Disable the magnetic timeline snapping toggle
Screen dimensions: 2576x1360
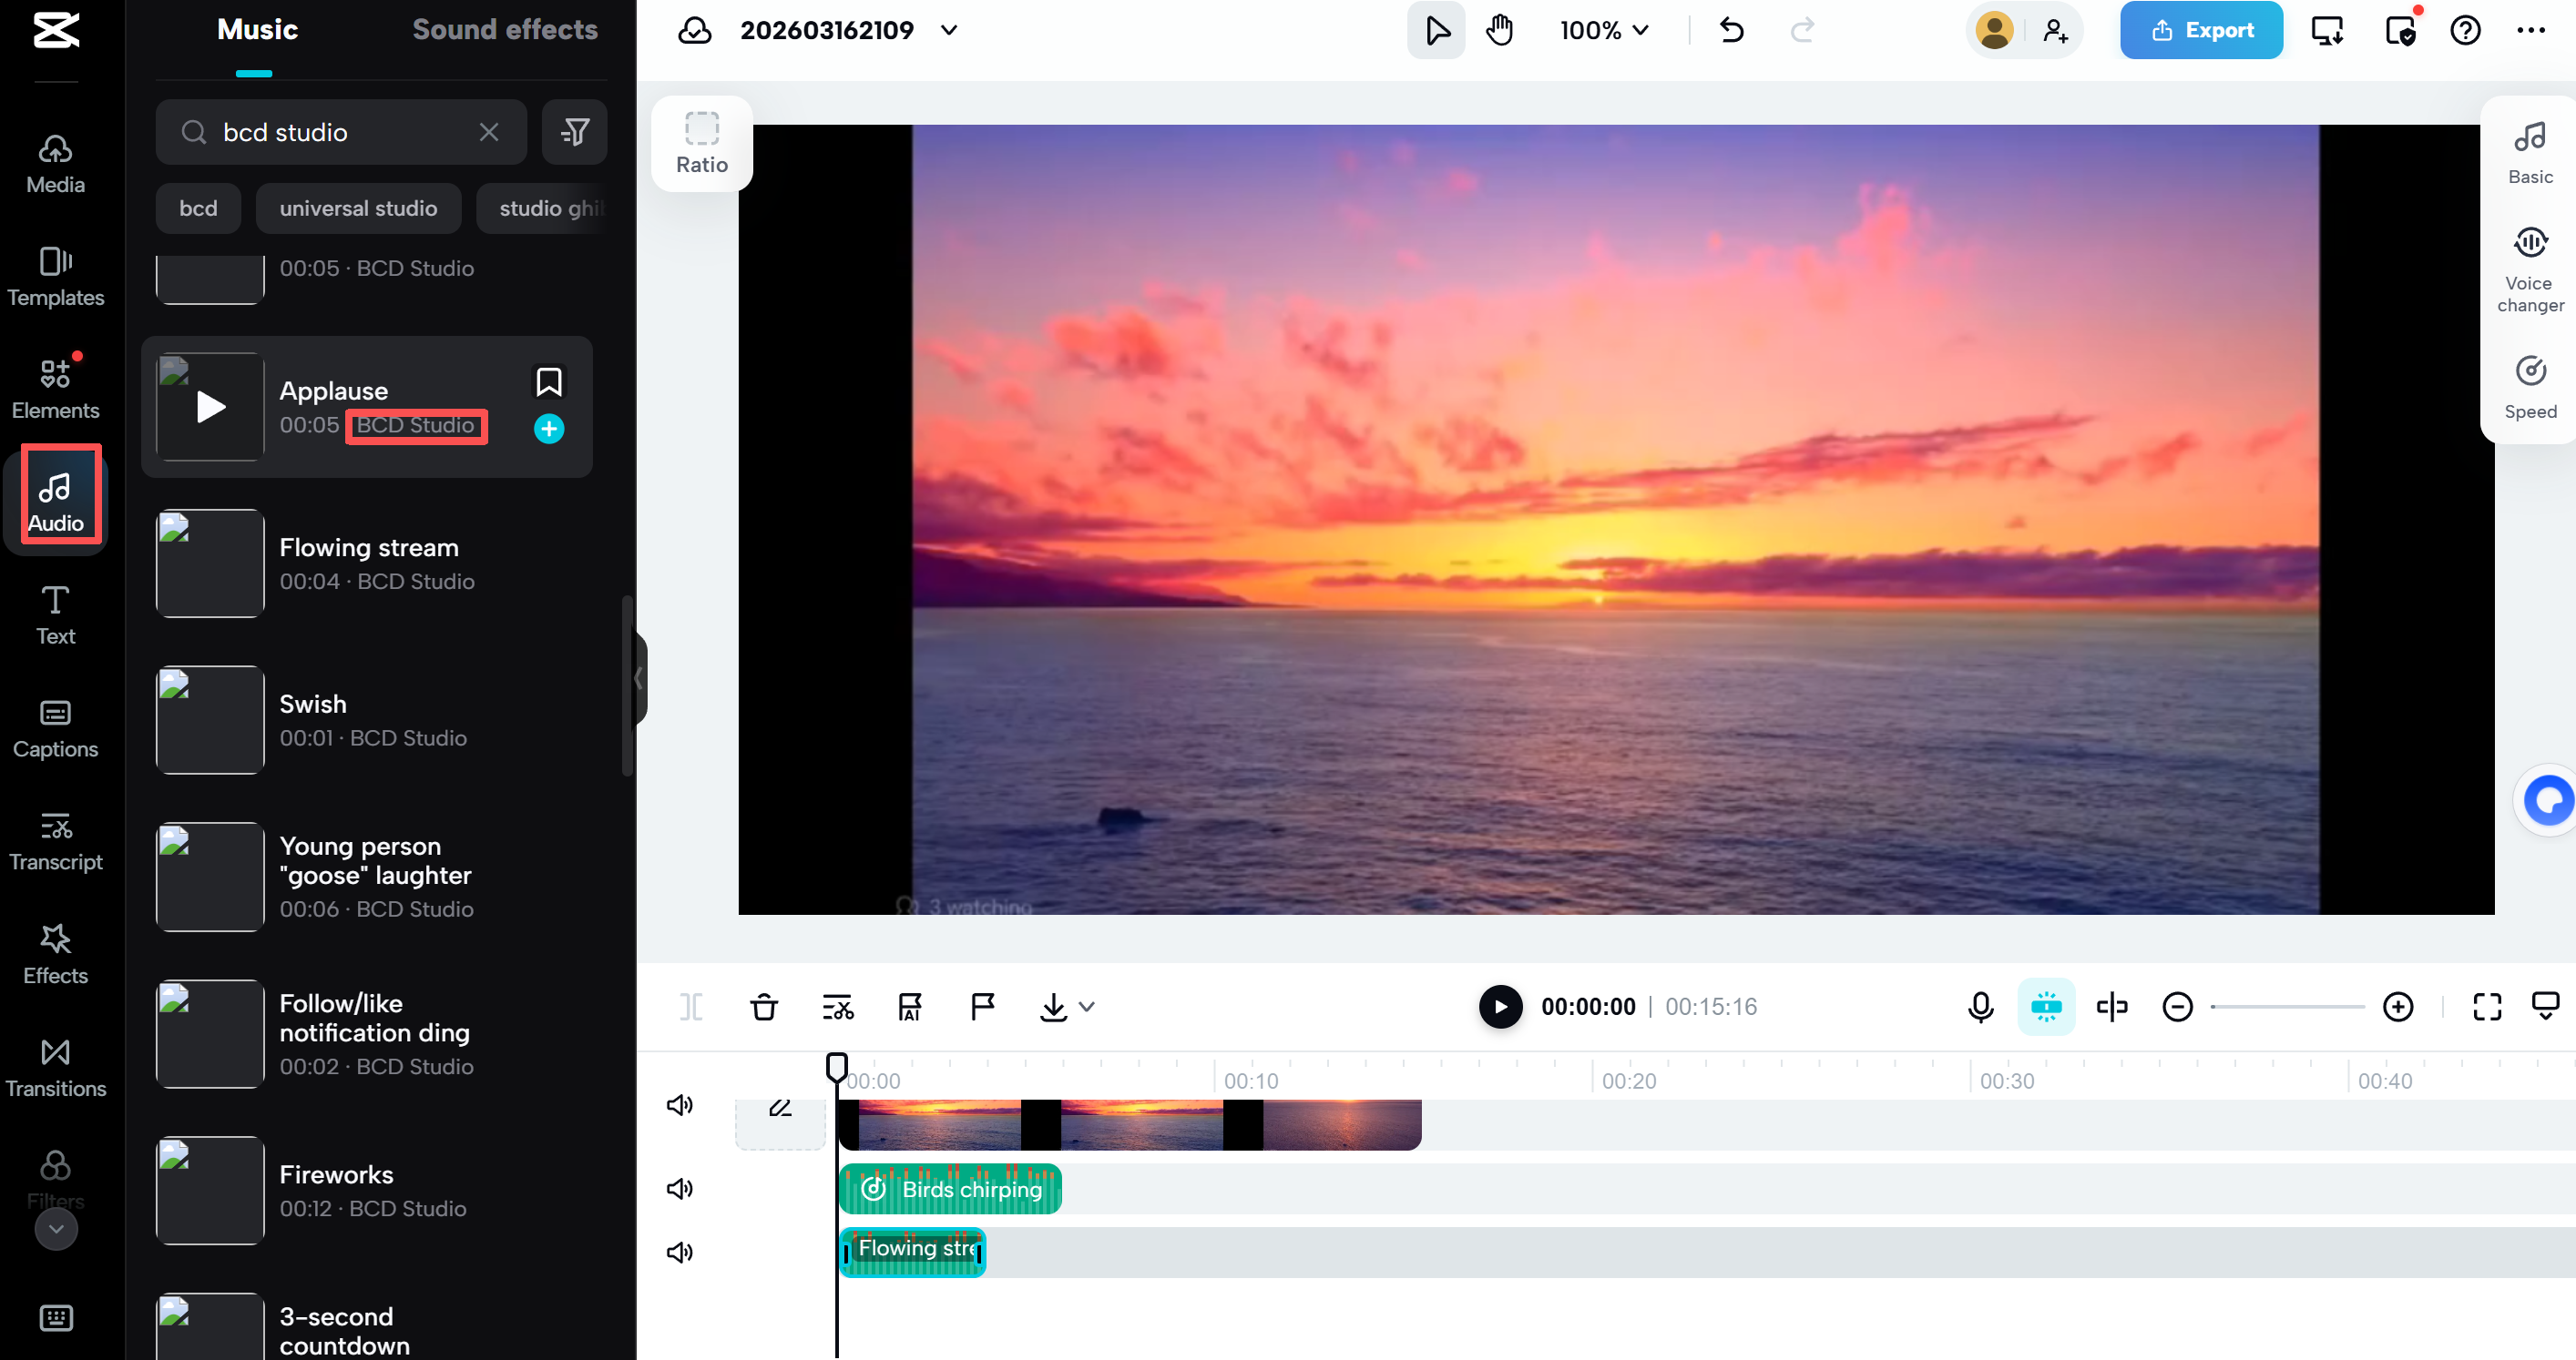point(2046,1006)
